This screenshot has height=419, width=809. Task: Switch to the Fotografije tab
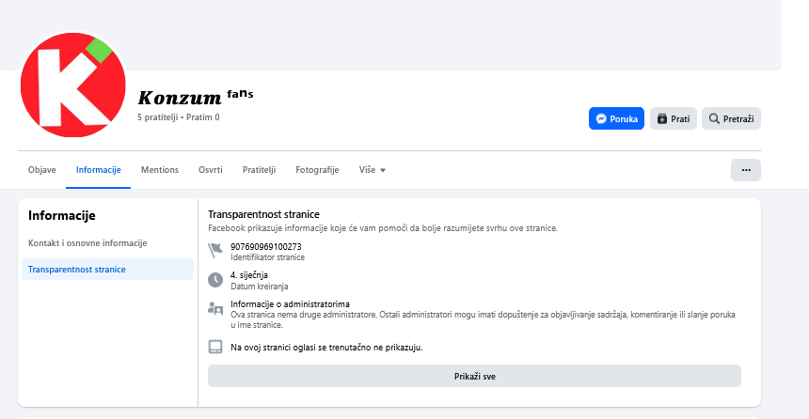pos(317,170)
